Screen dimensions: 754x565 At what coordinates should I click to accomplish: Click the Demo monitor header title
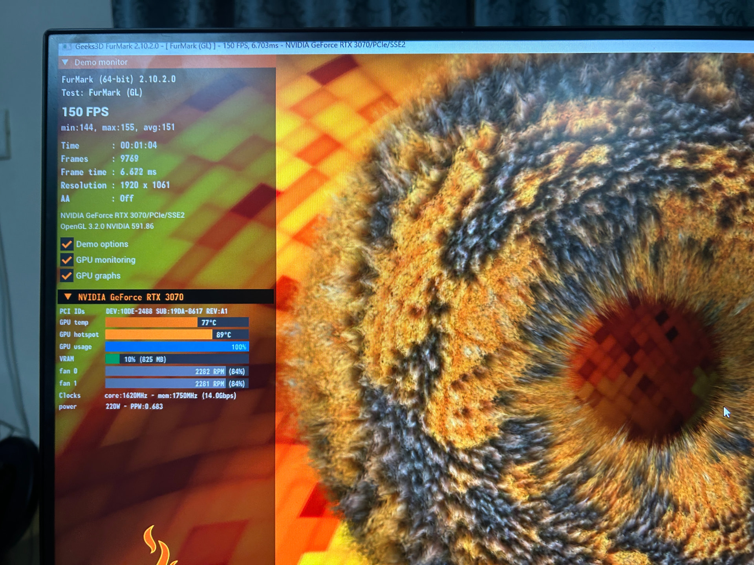tap(101, 62)
